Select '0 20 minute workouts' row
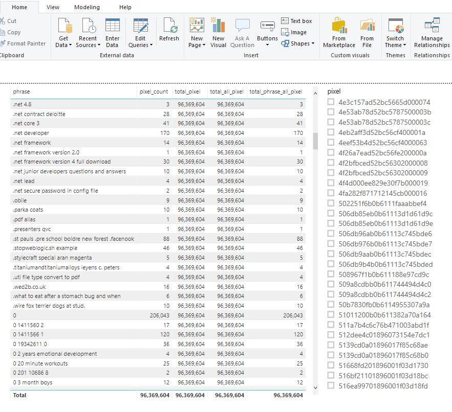 coord(158,363)
